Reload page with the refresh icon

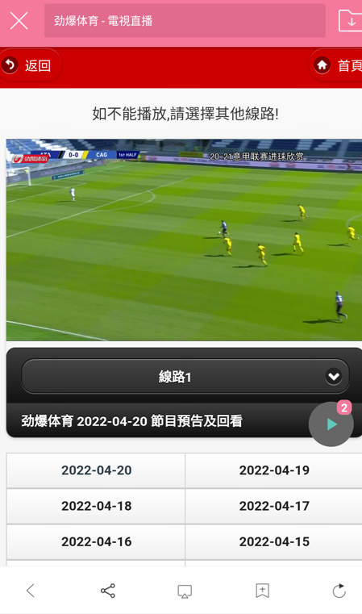(339, 591)
